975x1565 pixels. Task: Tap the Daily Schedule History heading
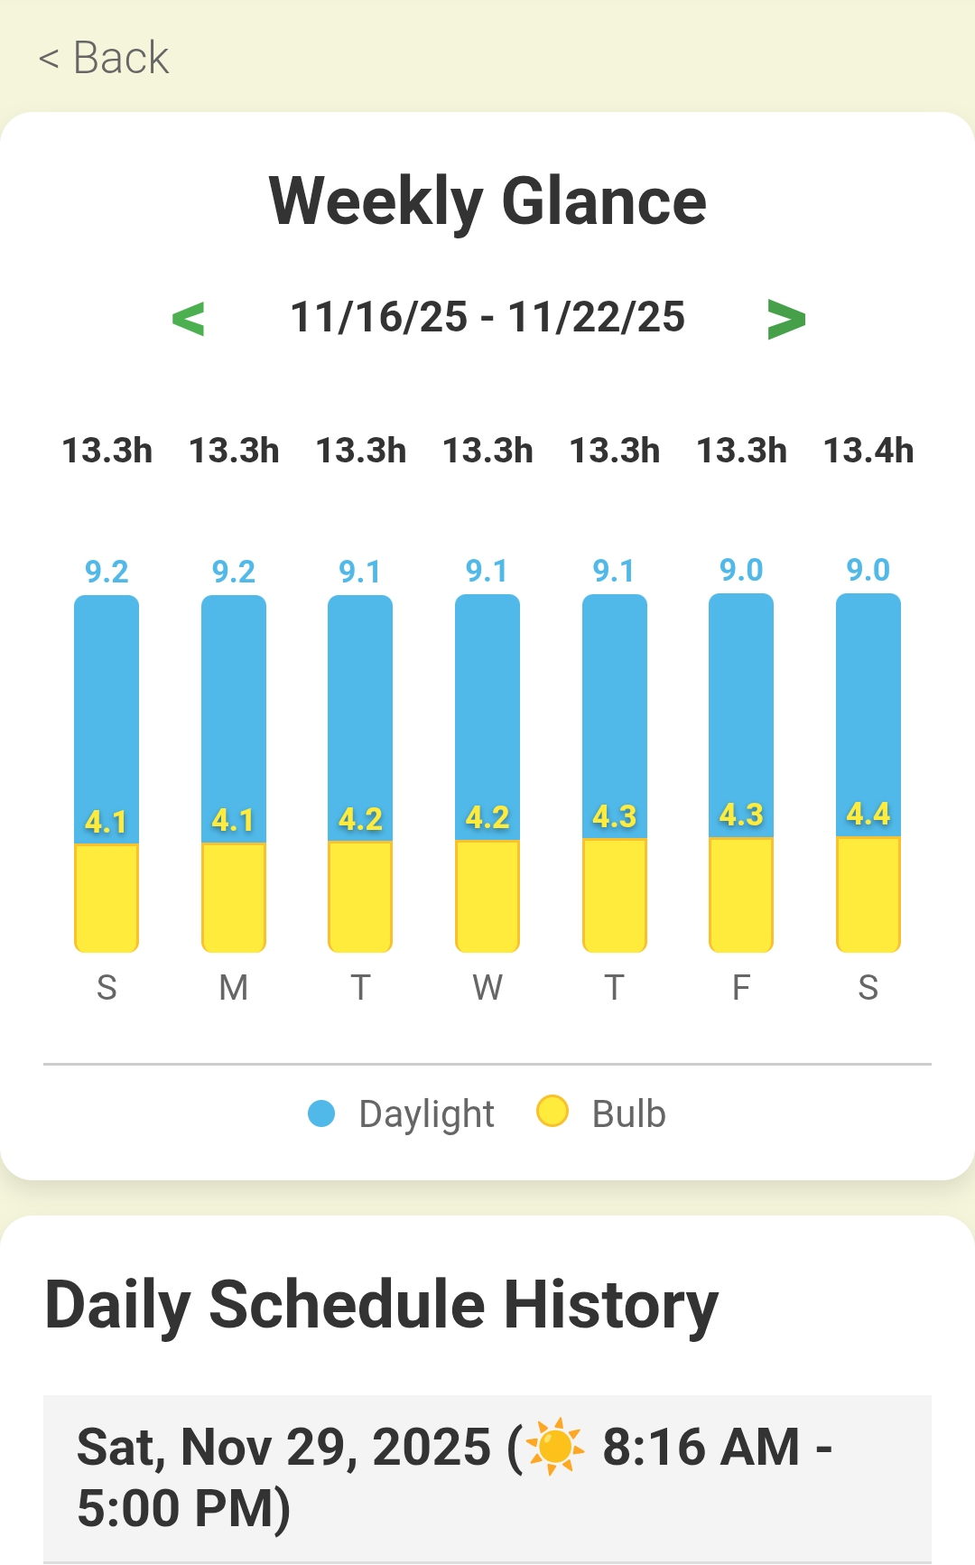point(381,1305)
